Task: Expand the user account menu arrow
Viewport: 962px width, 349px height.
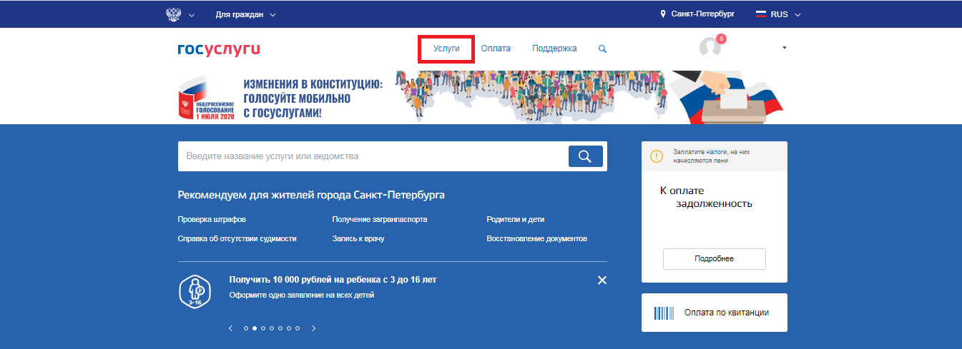Action: pos(784,48)
